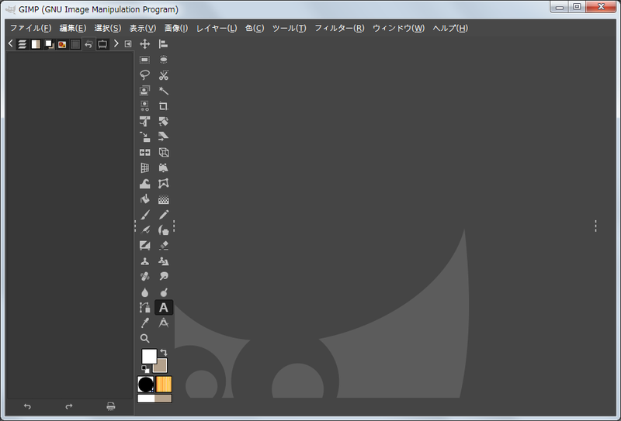The width and height of the screenshot is (621, 421).
Task: Open the 選択(S) menu
Action: click(108, 28)
